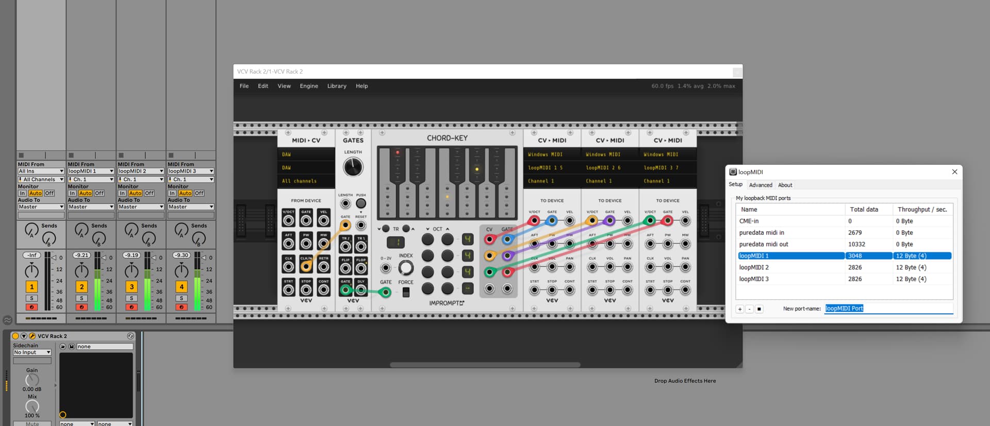Viewport: 990px width, 426px height.
Task: Load a preset with the device folder icon
Action: (x=63, y=347)
